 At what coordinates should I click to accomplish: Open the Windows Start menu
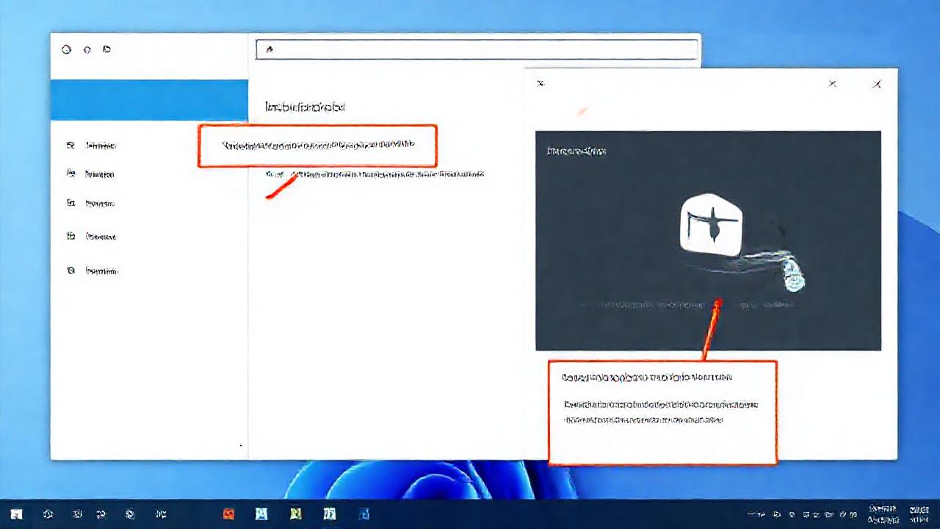pyautogui.click(x=16, y=514)
